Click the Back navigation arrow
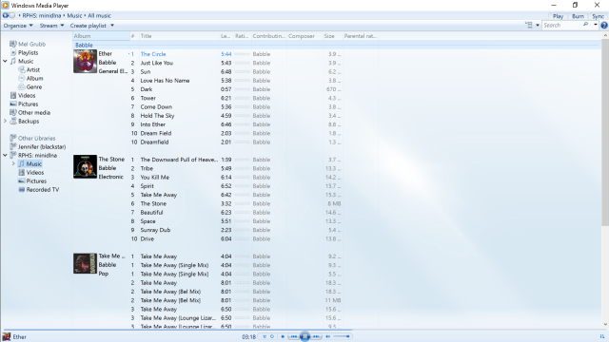This screenshot has width=609, height=342. click(6, 15)
